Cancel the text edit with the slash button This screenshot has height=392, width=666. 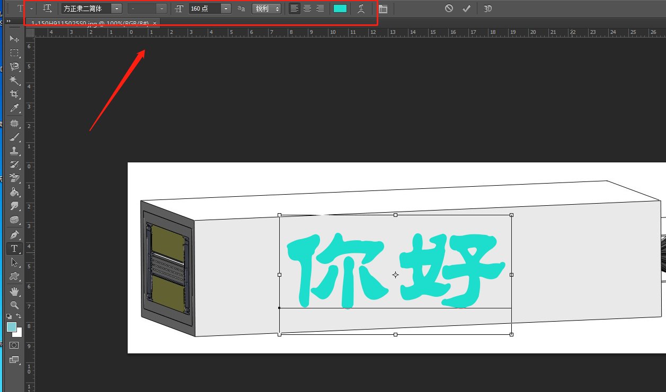click(450, 8)
